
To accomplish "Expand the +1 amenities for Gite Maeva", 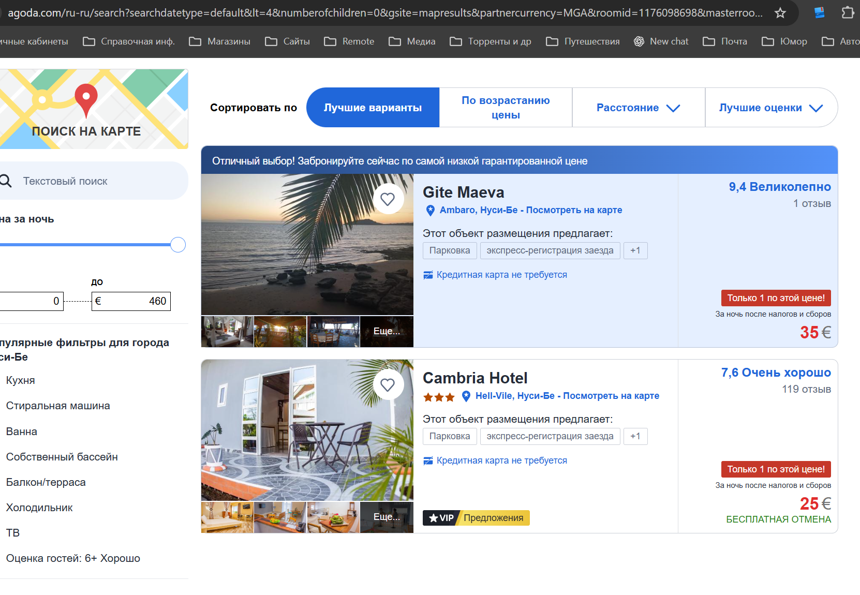I will pos(635,250).
